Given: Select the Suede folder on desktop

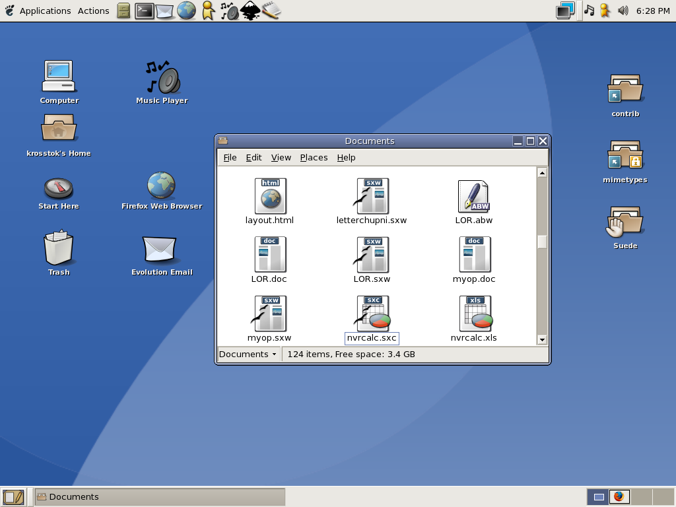Looking at the screenshot, I should [x=625, y=228].
